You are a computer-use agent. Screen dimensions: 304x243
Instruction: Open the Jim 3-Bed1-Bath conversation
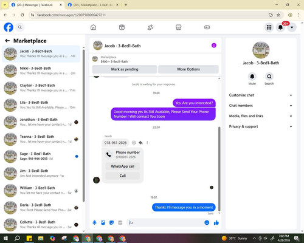pyautogui.click(x=41, y=173)
